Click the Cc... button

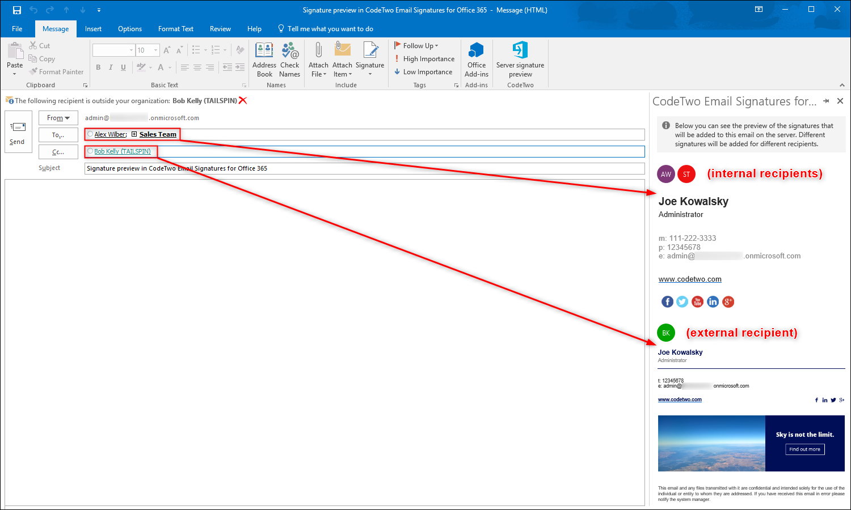coord(58,152)
